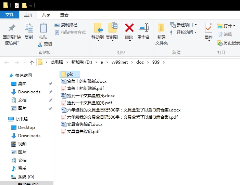The image size is (240, 185).
Task: Open Customize Quick Access Toolbar dropdown
Action: [x=30, y=6]
